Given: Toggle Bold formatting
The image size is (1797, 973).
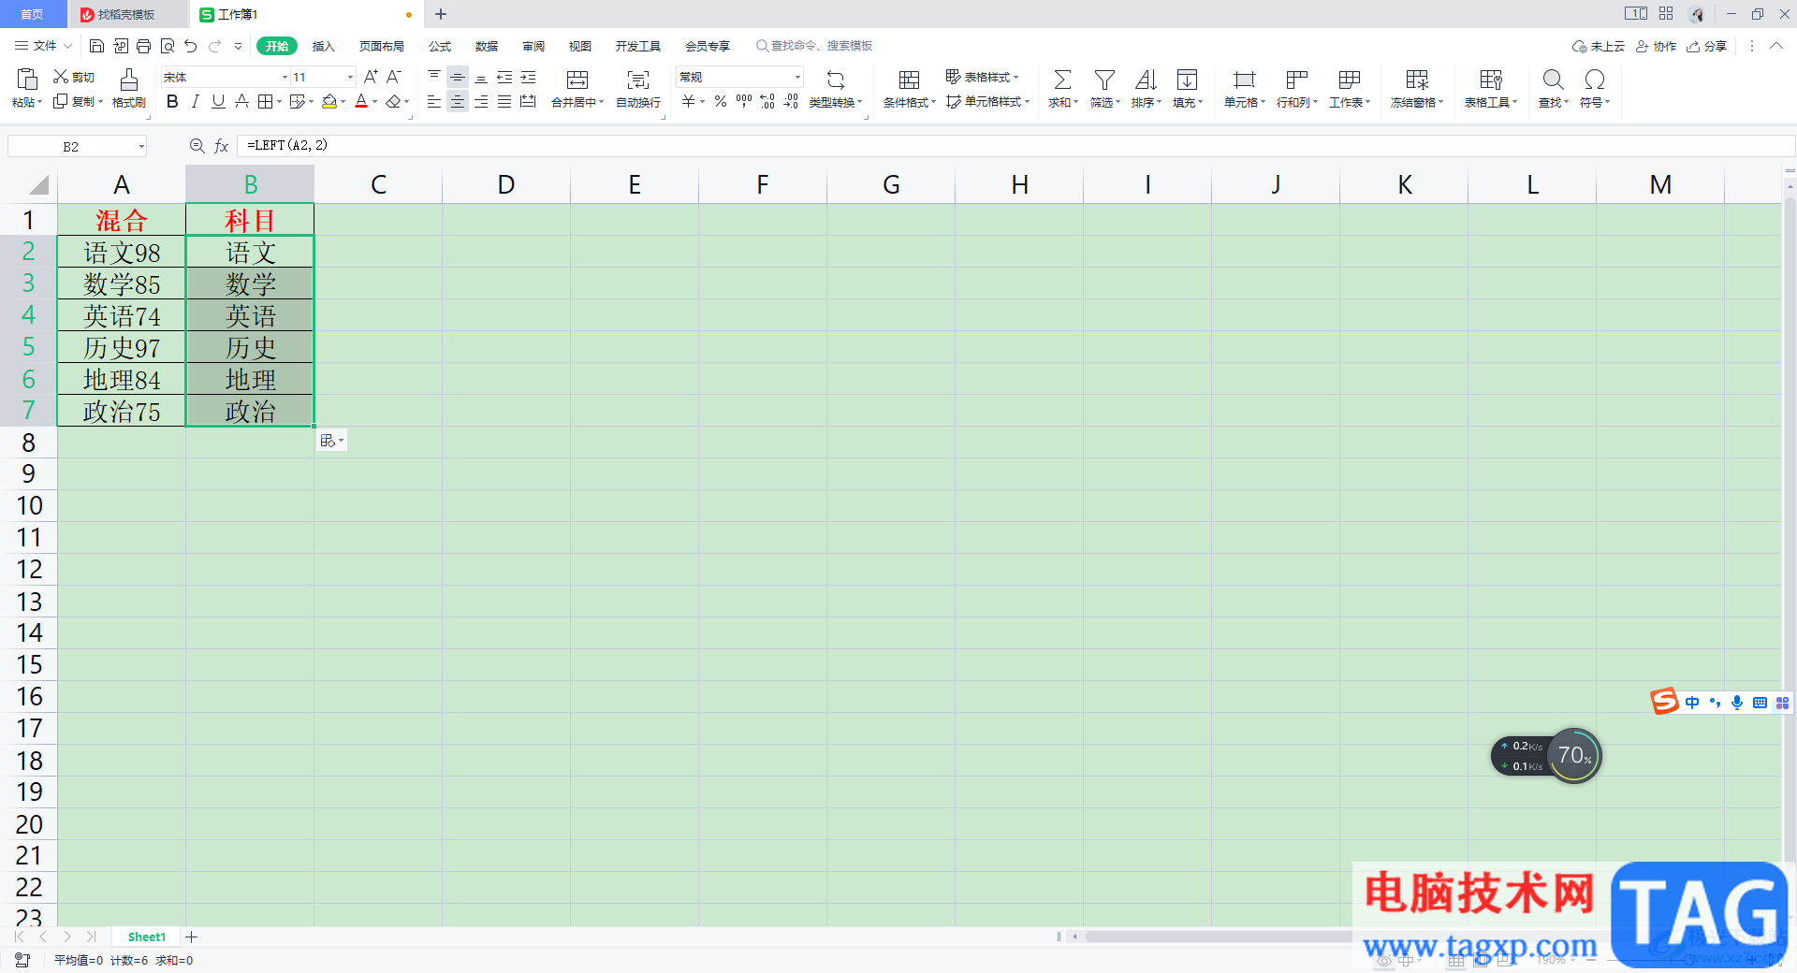Looking at the screenshot, I should coord(172,101).
